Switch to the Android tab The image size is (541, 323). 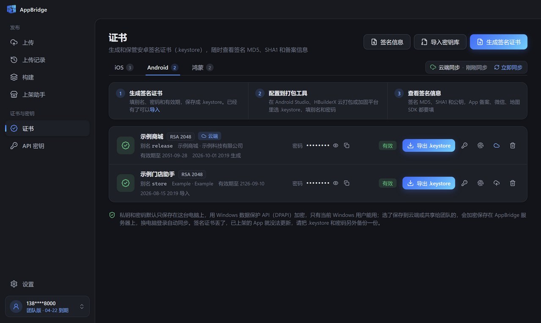(x=163, y=68)
